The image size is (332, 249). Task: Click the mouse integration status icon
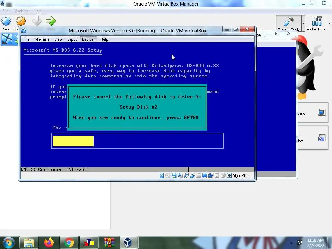click(x=223, y=175)
